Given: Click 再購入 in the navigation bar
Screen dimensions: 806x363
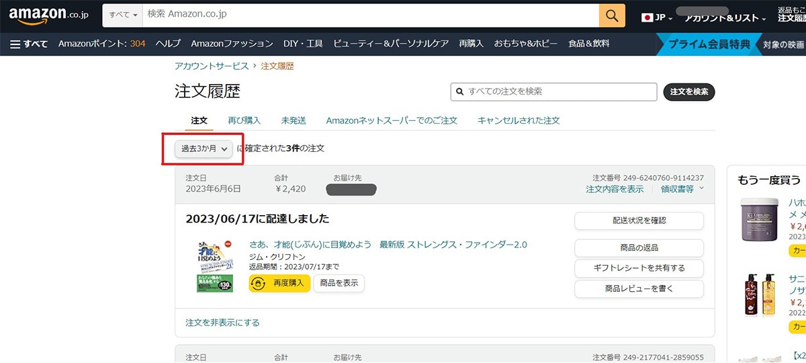Looking at the screenshot, I should pyautogui.click(x=471, y=44).
